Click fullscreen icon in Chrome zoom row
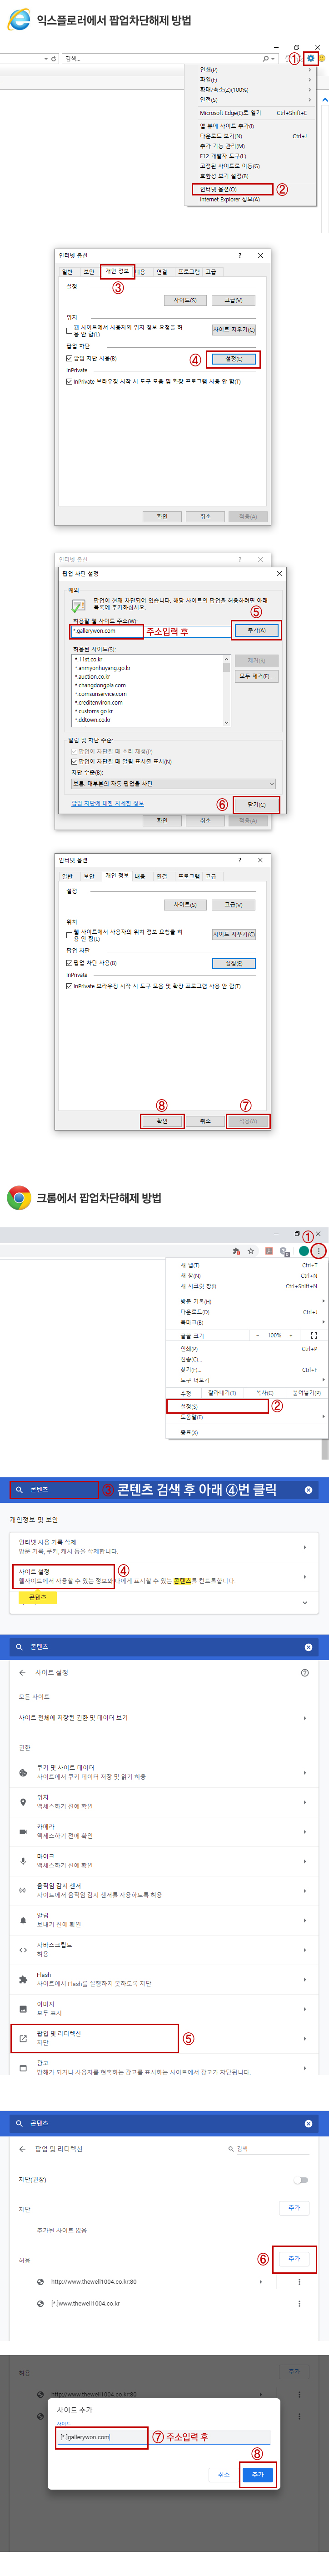Screen dimensions: 329x2576 click(314, 1335)
